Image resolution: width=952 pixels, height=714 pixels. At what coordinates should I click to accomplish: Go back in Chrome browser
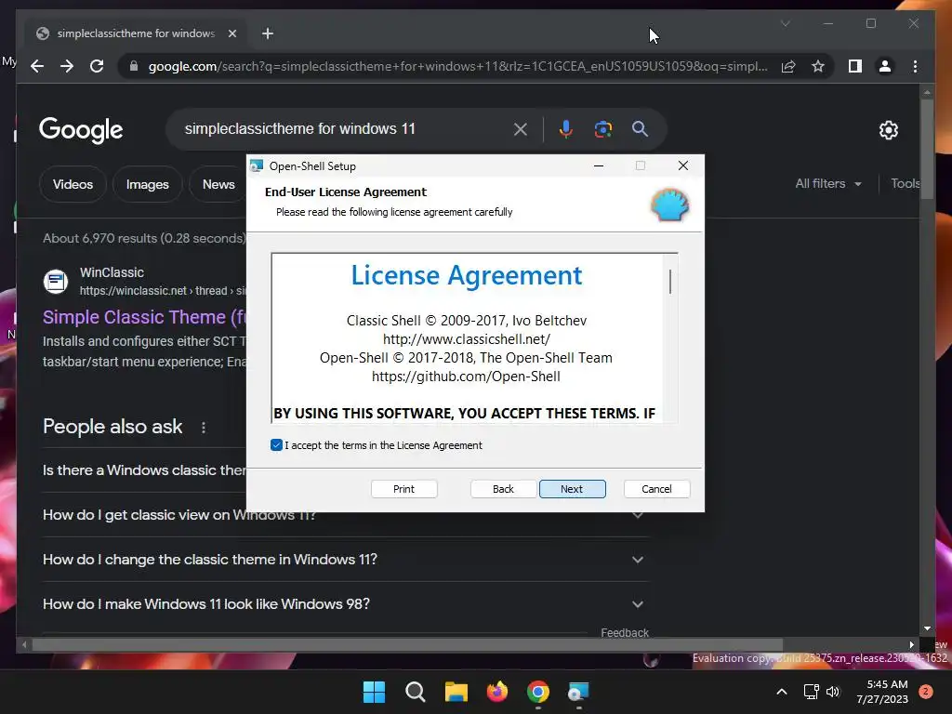(x=37, y=66)
